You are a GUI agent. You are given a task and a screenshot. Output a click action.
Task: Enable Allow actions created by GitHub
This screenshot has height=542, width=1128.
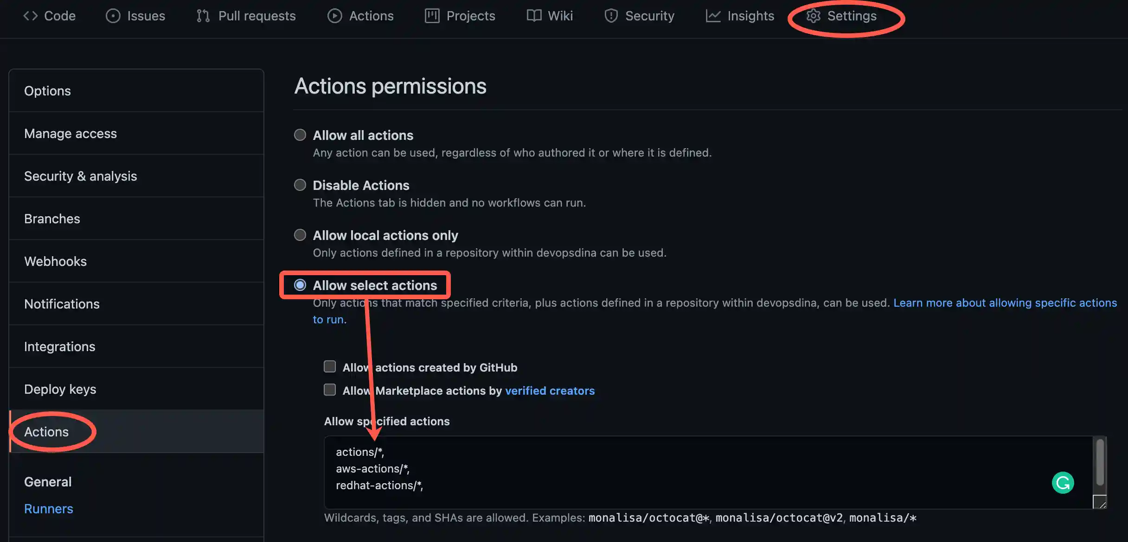pyautogui.click(x=329, y=366)
